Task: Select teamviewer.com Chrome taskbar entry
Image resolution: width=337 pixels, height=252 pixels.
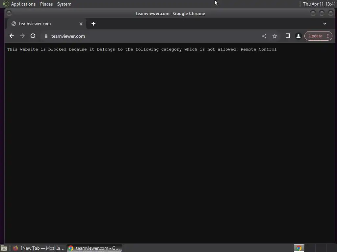Action: [94, 248]
